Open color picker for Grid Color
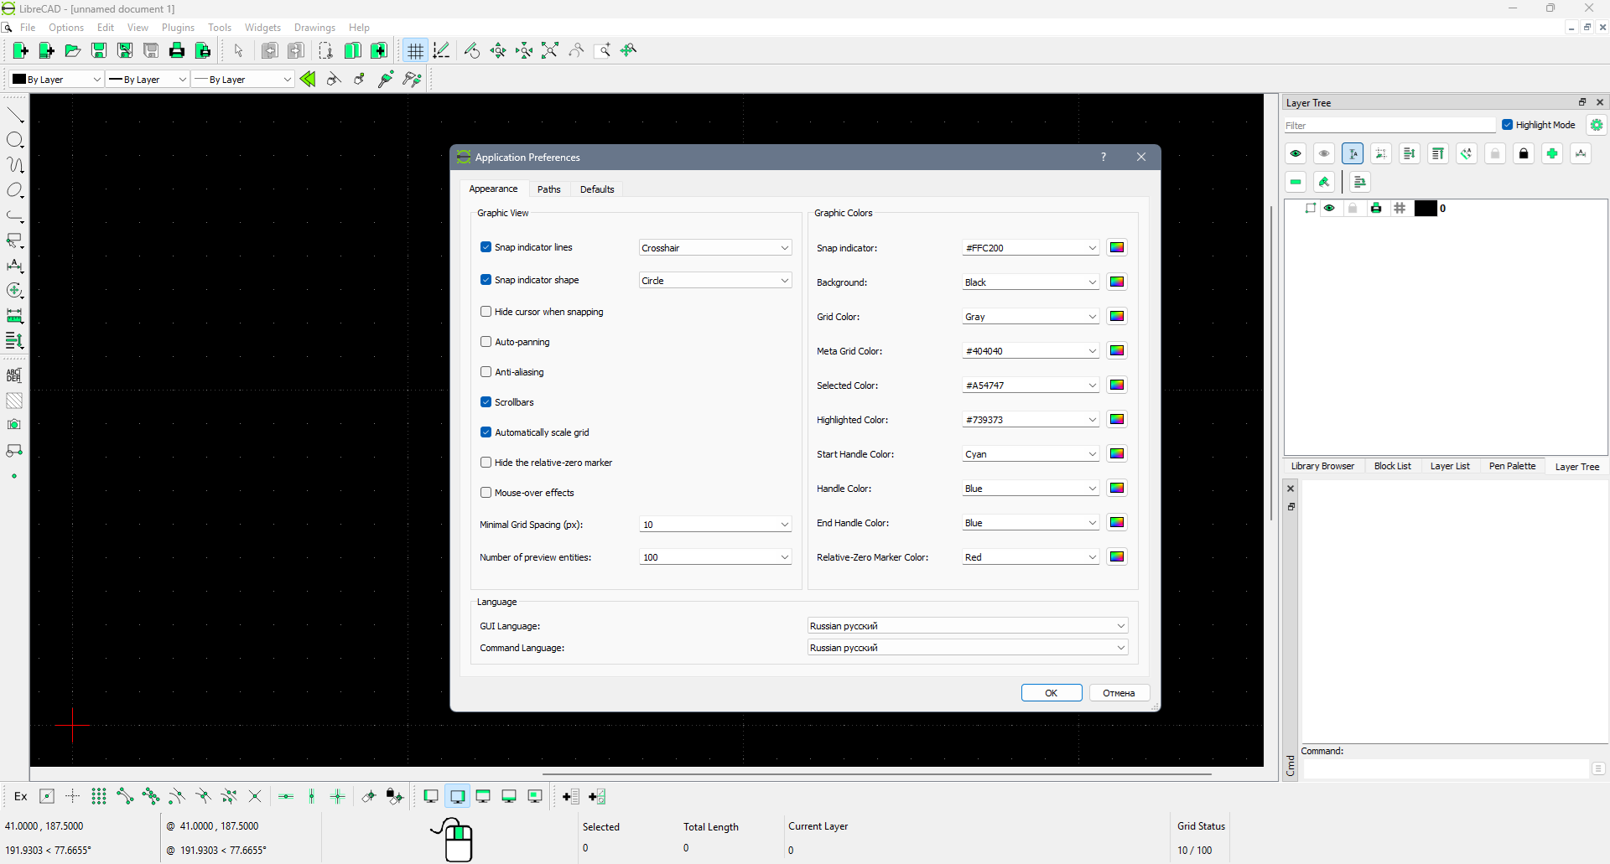1610x864 pixels. click(x=1117, y=317)
